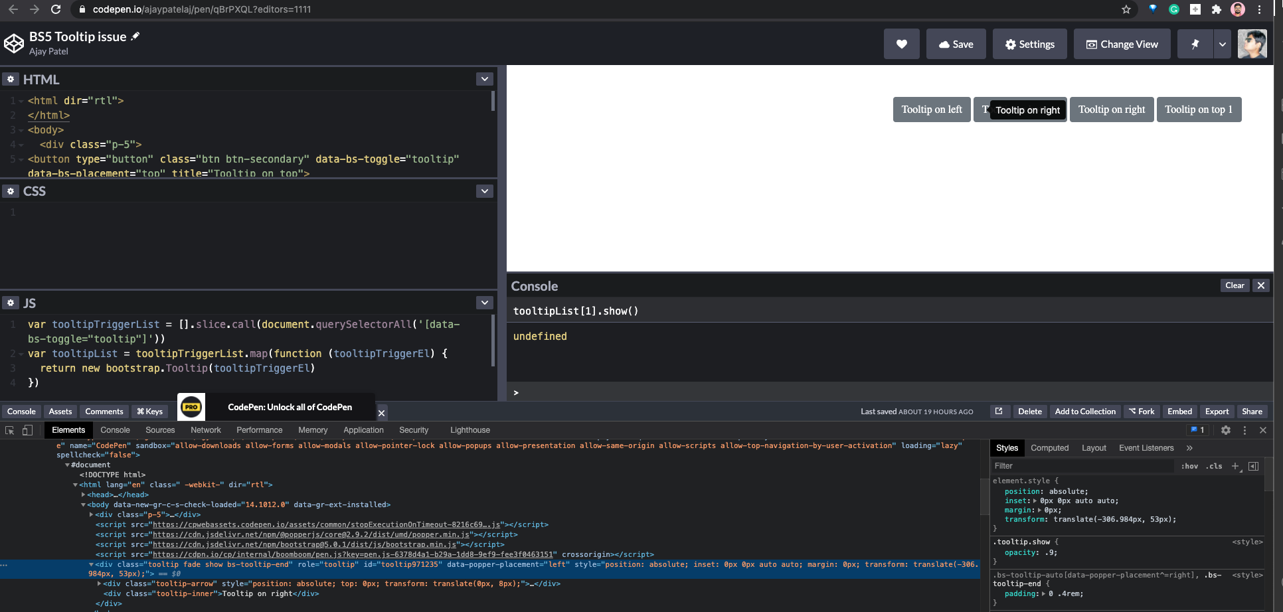Save the pen
The image size is (1283, 612).
[956, 44]
